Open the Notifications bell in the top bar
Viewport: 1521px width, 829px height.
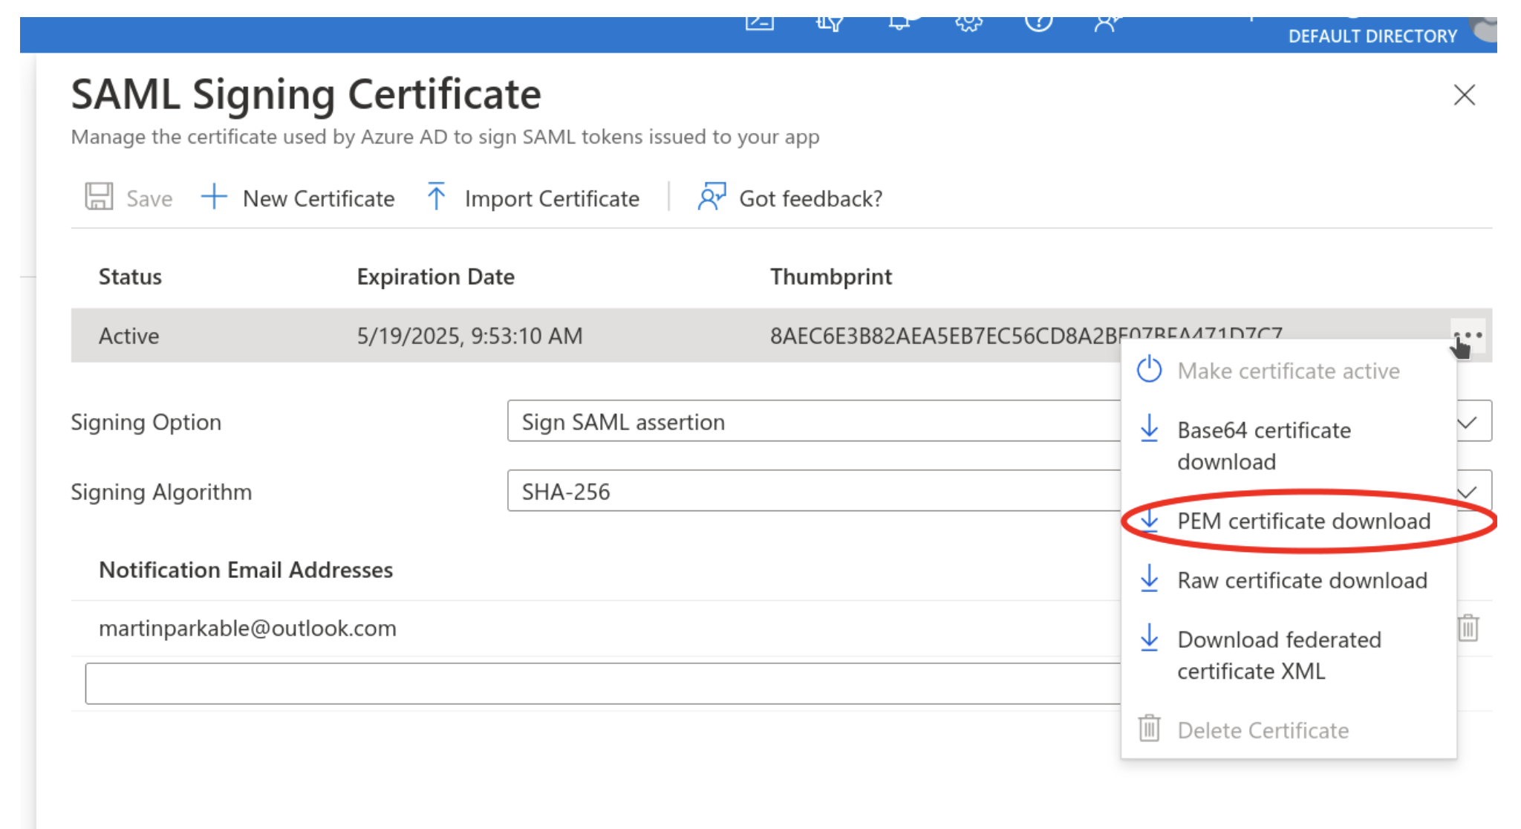pos(899,22)
